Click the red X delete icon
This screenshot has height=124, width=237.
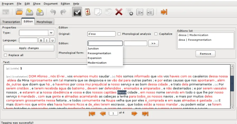click(x=119, y=12)
